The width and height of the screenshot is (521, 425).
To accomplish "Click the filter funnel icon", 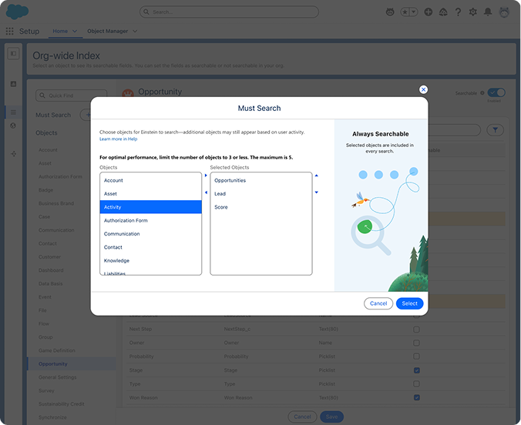I will (x=497, y=131).
